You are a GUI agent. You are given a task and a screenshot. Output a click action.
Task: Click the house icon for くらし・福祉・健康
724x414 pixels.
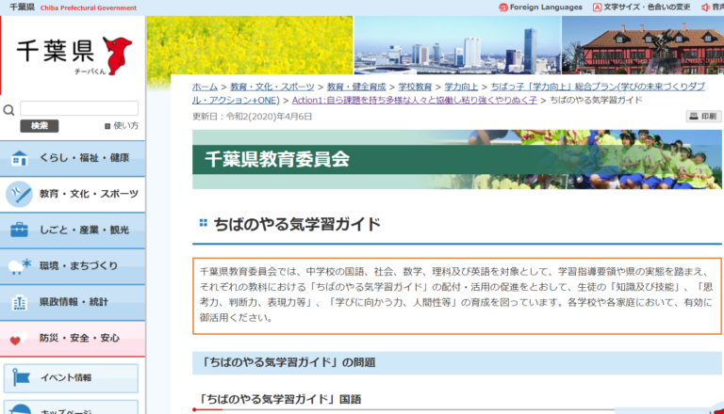pos(19,158)
